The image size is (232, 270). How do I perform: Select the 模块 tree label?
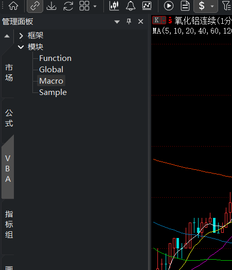35,47
